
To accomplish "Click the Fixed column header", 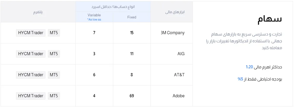I will [x=132, y=17].
